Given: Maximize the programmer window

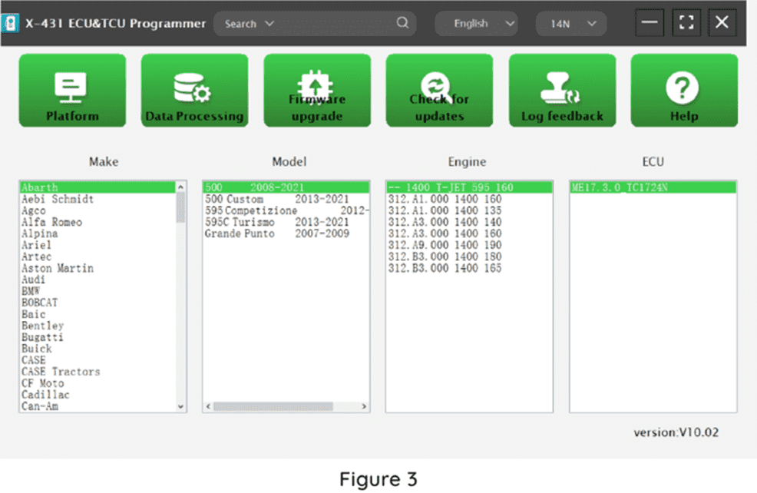Looking at the screenshot, I should pos(686,22).
